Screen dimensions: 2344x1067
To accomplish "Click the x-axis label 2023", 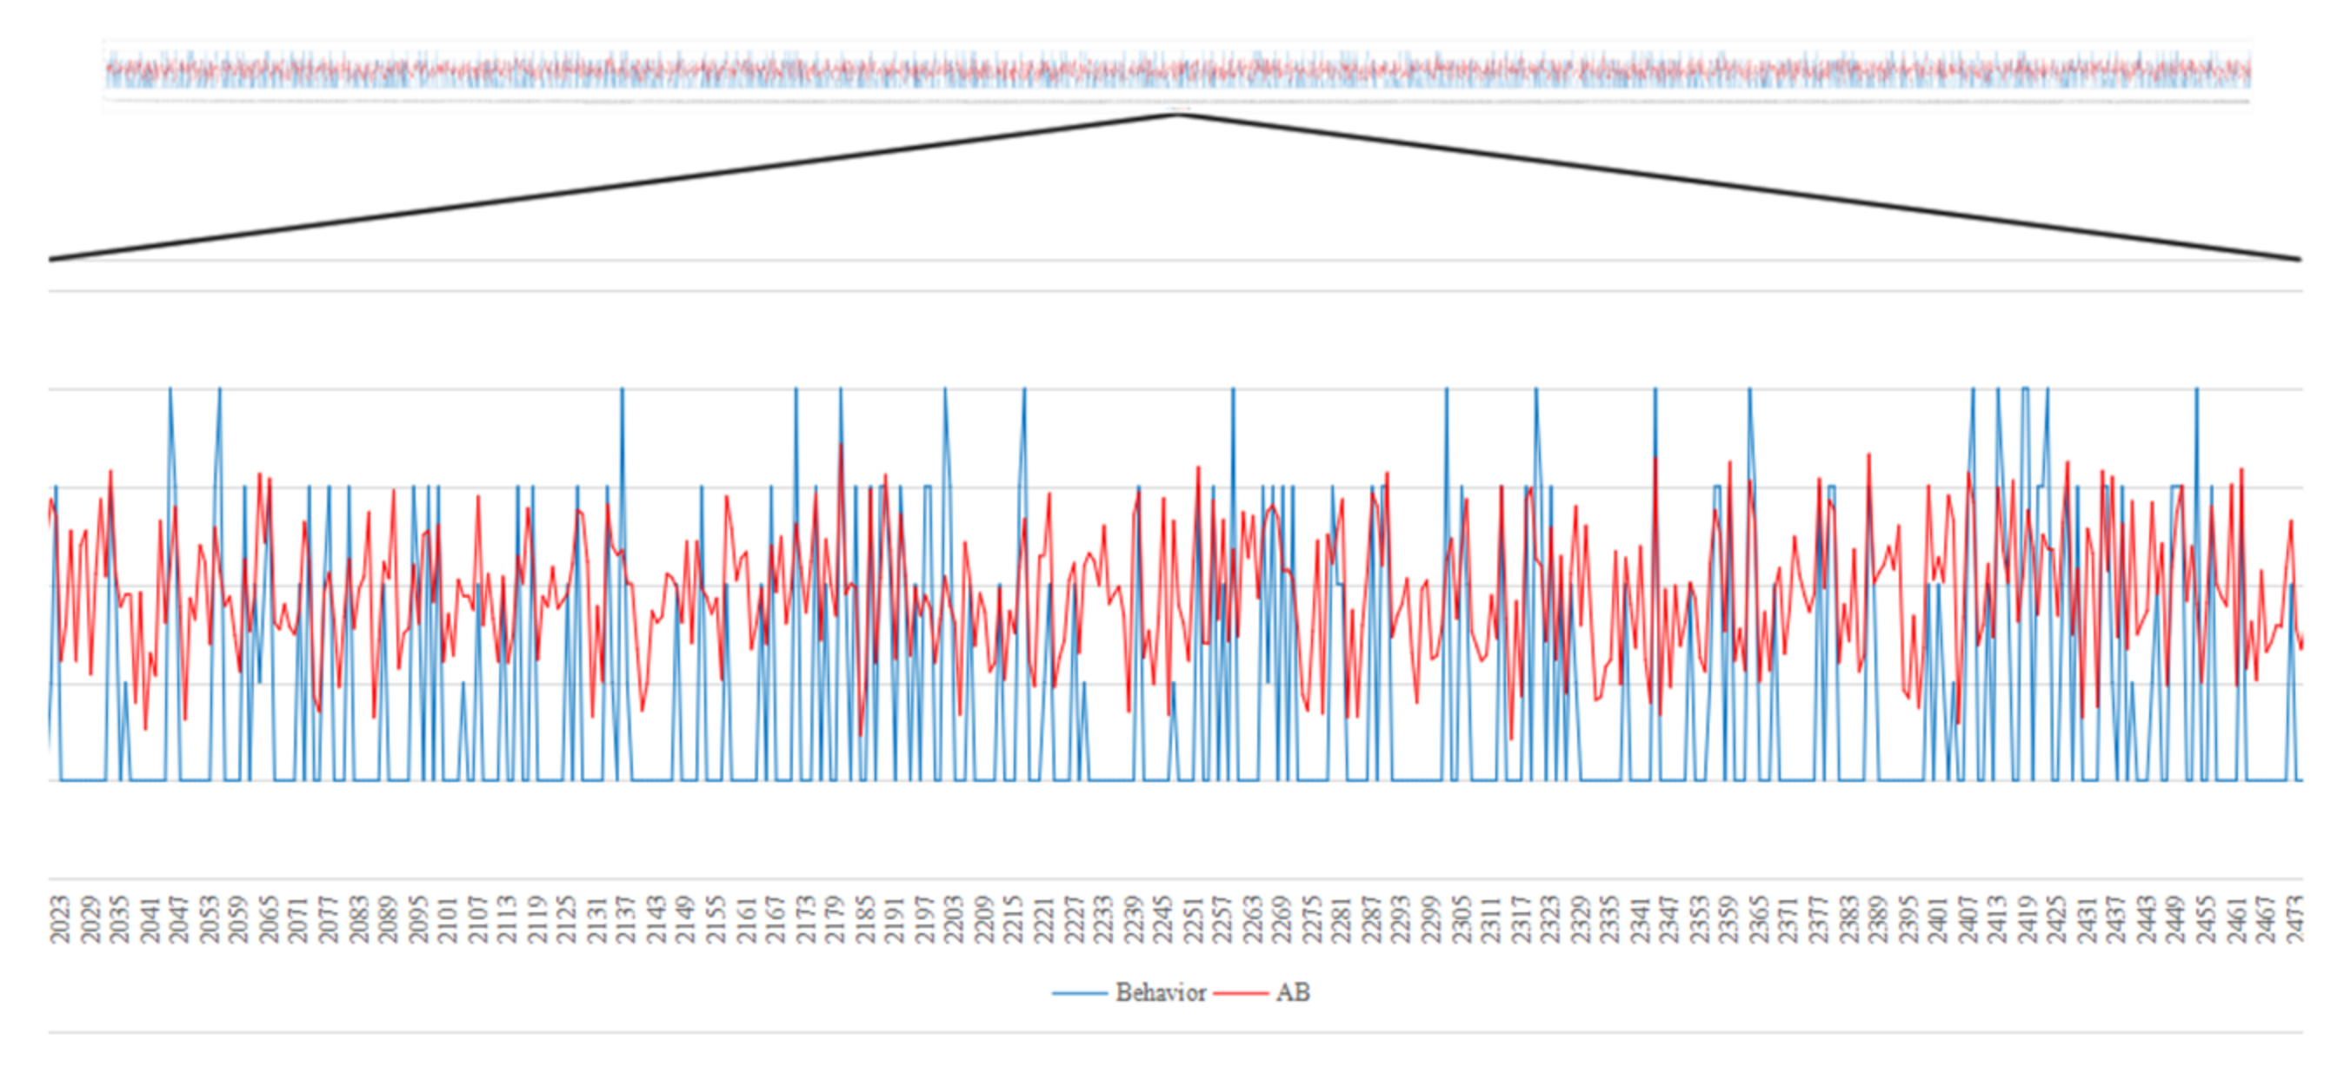I will (59, 919).
